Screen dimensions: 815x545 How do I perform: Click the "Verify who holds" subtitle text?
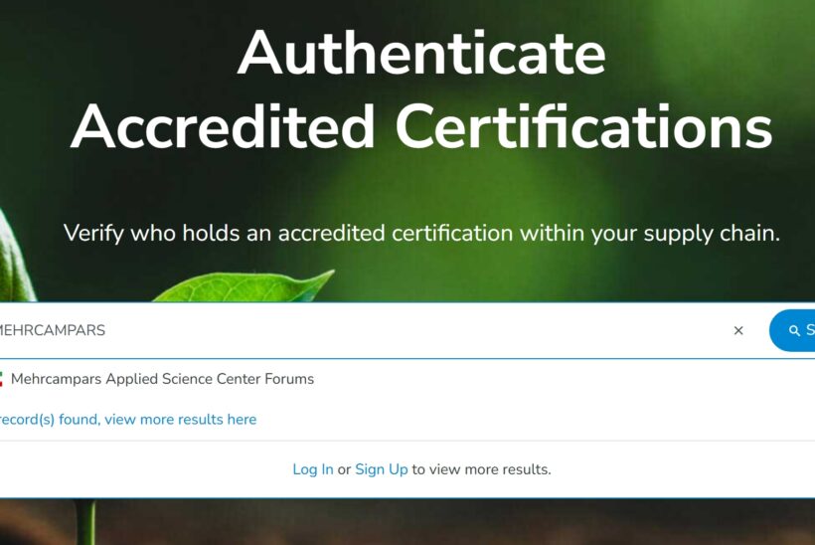167,233
